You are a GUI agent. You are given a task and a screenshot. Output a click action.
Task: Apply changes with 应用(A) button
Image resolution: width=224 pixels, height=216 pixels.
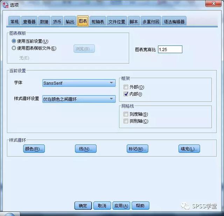[121, 205]
